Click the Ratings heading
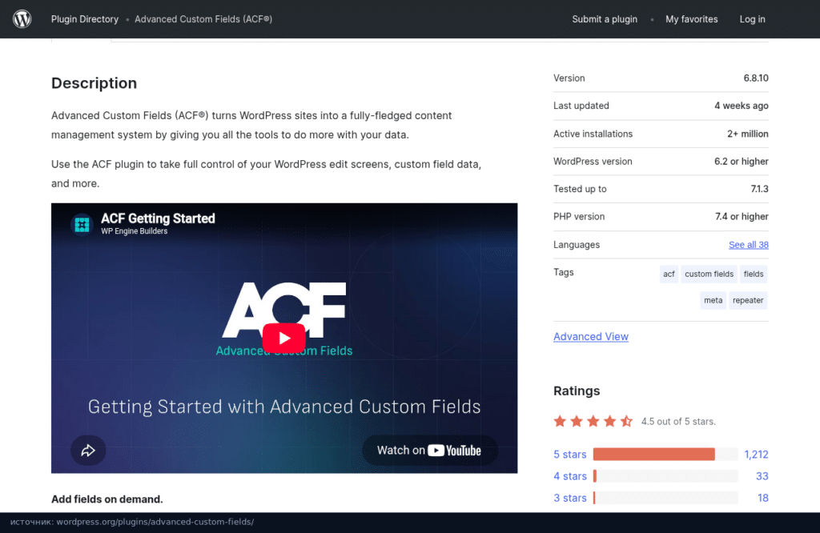Viewport: 820px width, 533px height. click(577, 391)
